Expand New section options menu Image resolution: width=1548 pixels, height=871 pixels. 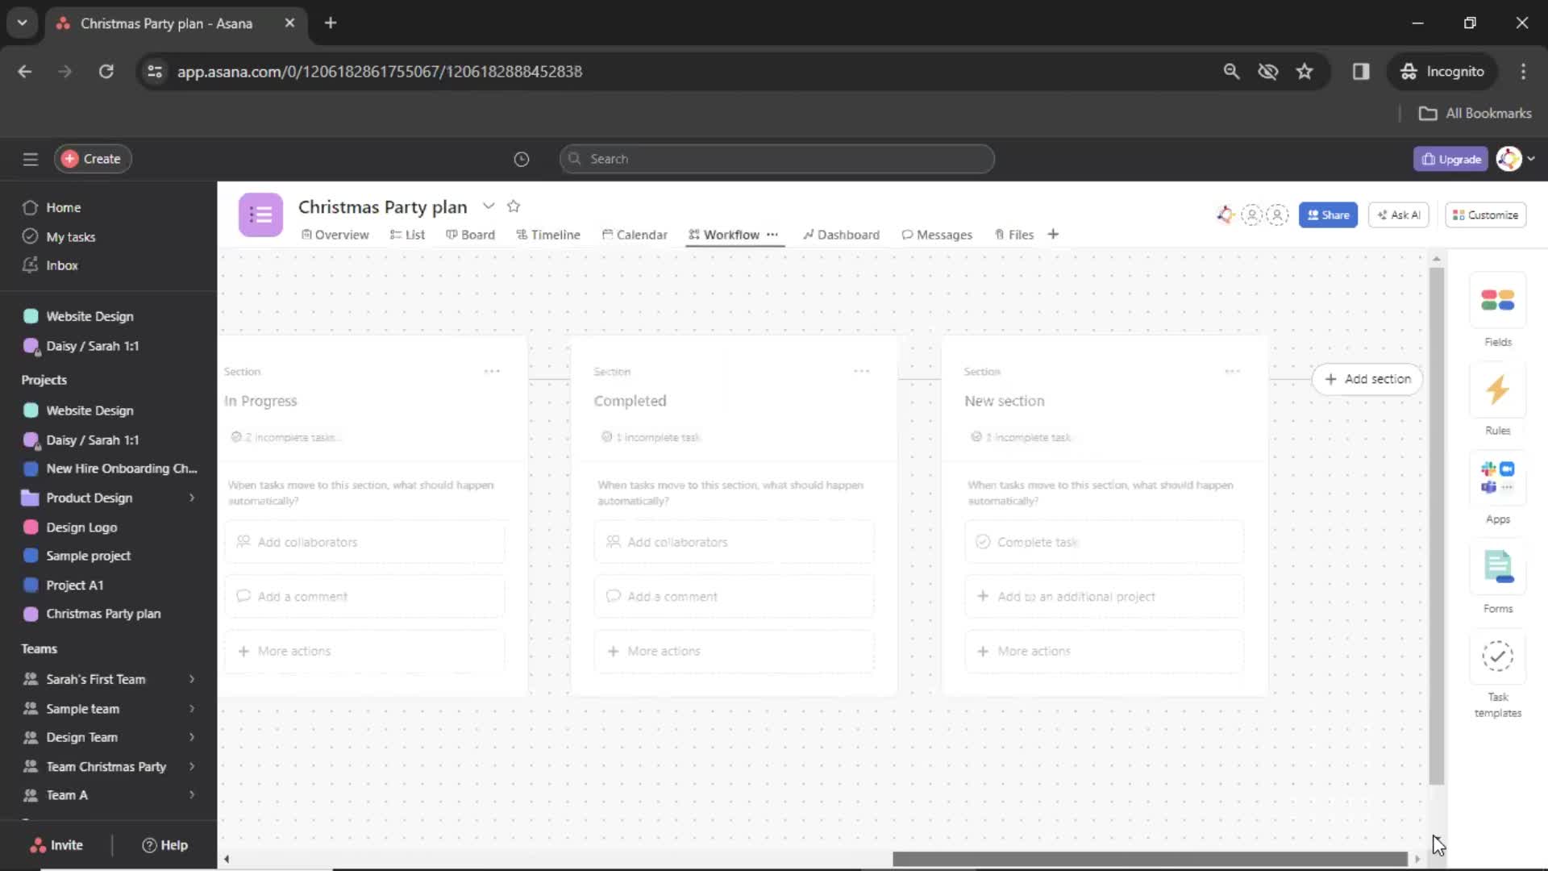point(1232,371)
